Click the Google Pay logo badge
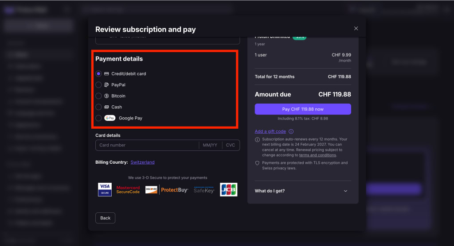The width and height of the screenshot is (454, 246). 110,118
